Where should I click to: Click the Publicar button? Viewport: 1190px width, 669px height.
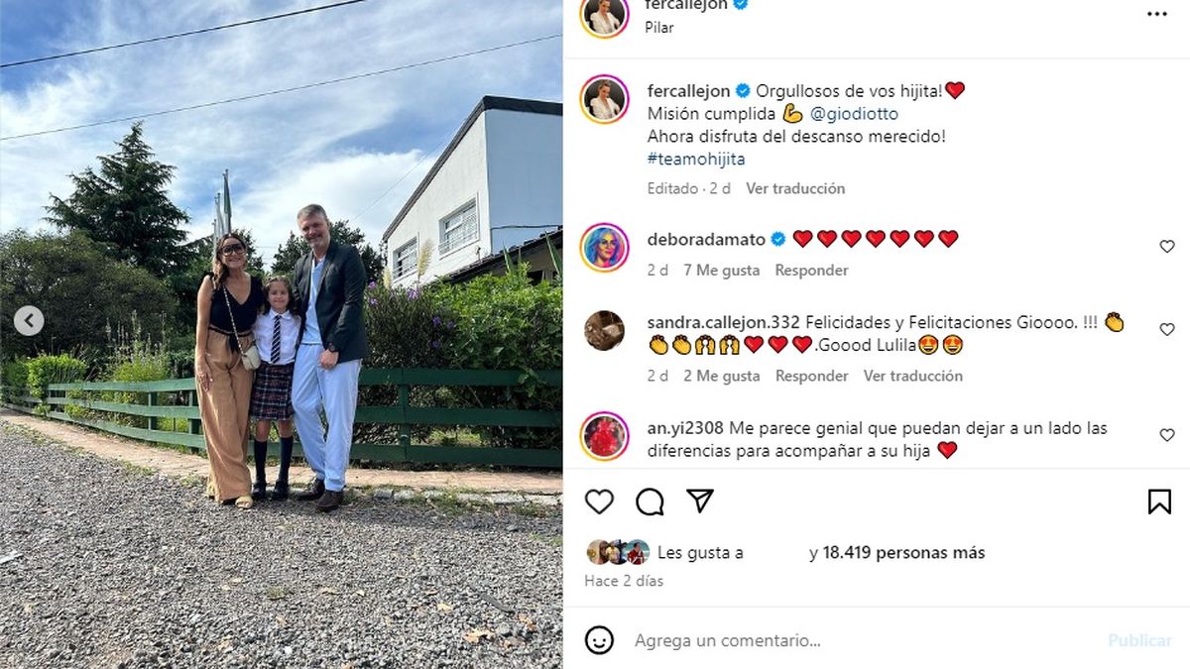(x=1139, y=640)
